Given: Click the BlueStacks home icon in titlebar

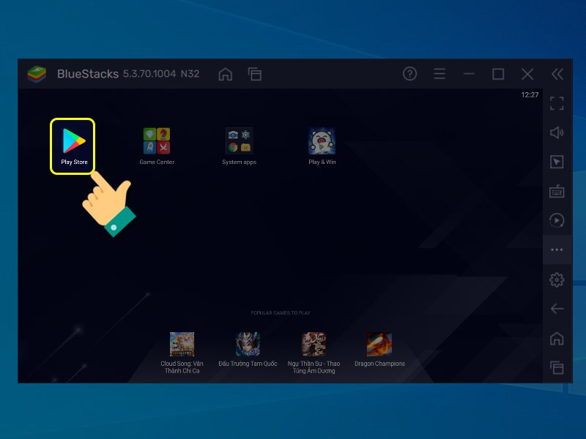Looking at the screenshot, I should [226, 74].
